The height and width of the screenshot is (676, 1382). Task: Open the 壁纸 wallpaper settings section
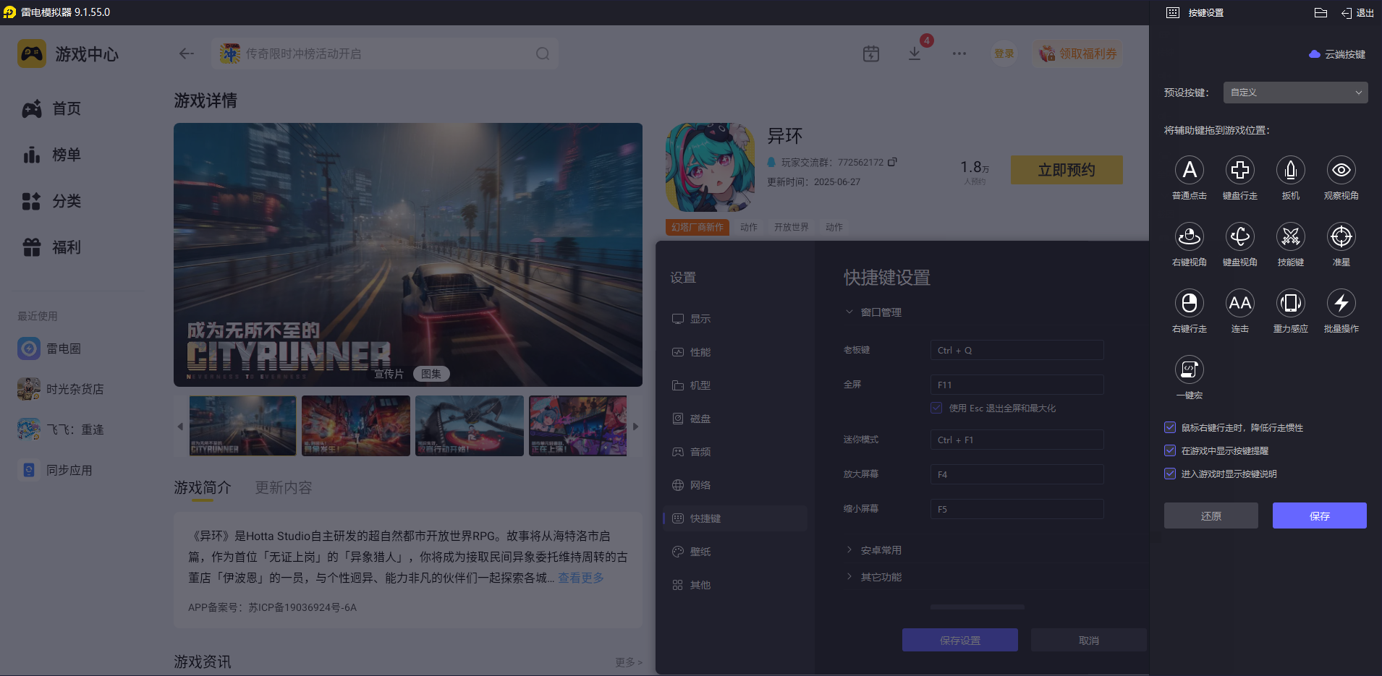click(x=700, y=551)
